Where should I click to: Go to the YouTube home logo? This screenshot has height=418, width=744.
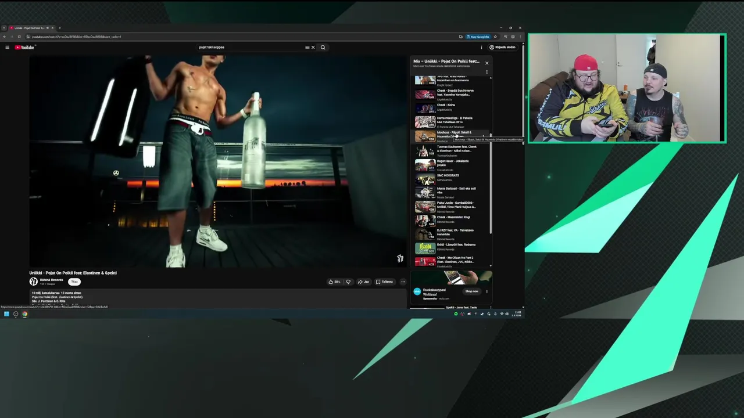point(24,48)
